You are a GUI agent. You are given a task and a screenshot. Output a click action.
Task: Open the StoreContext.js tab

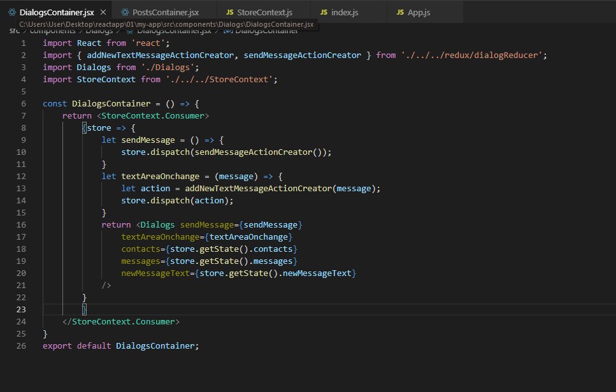264,12
